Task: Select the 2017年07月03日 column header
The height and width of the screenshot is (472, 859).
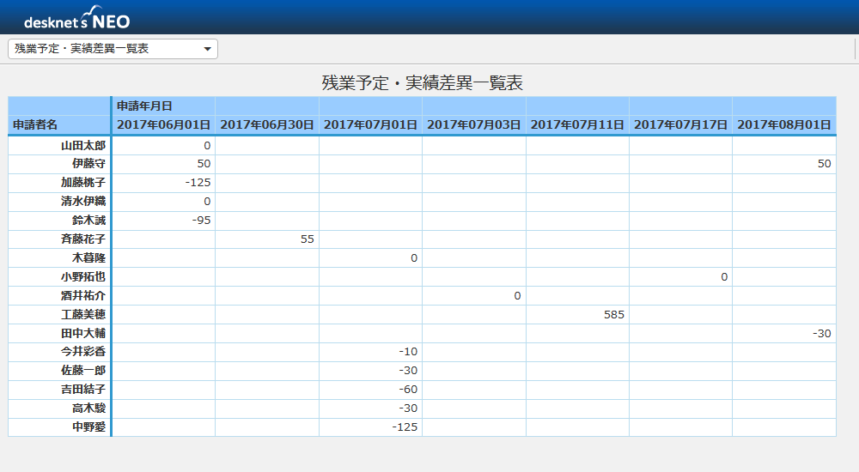Action: [473, 124]
